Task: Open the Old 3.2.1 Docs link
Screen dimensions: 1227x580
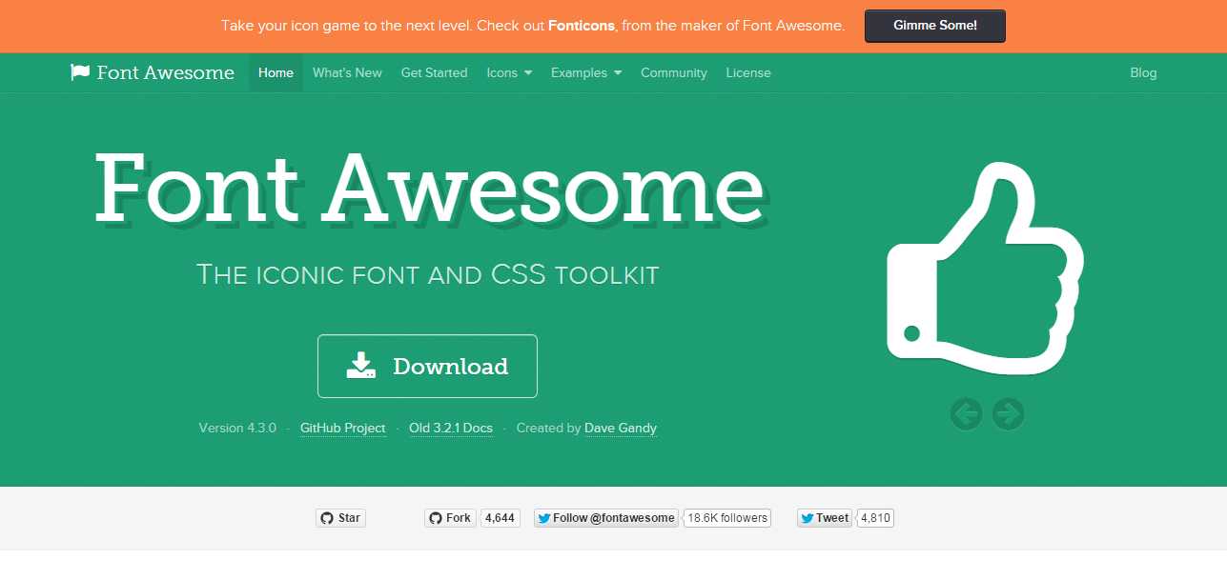Action: coord(451,428)
